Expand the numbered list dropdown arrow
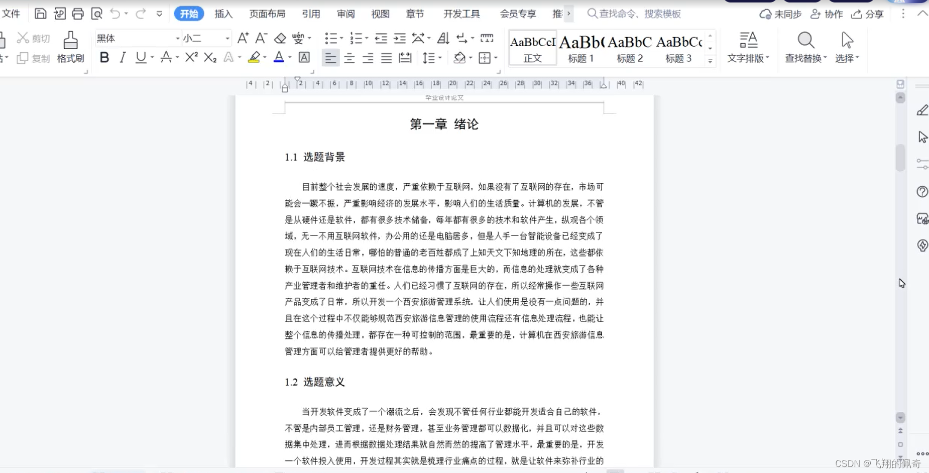 coord(367,38)
